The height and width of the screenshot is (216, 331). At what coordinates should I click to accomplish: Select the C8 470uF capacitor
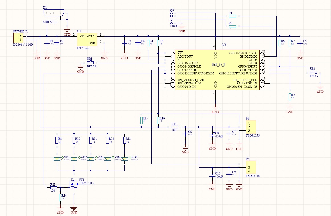(x=212, y=135)
